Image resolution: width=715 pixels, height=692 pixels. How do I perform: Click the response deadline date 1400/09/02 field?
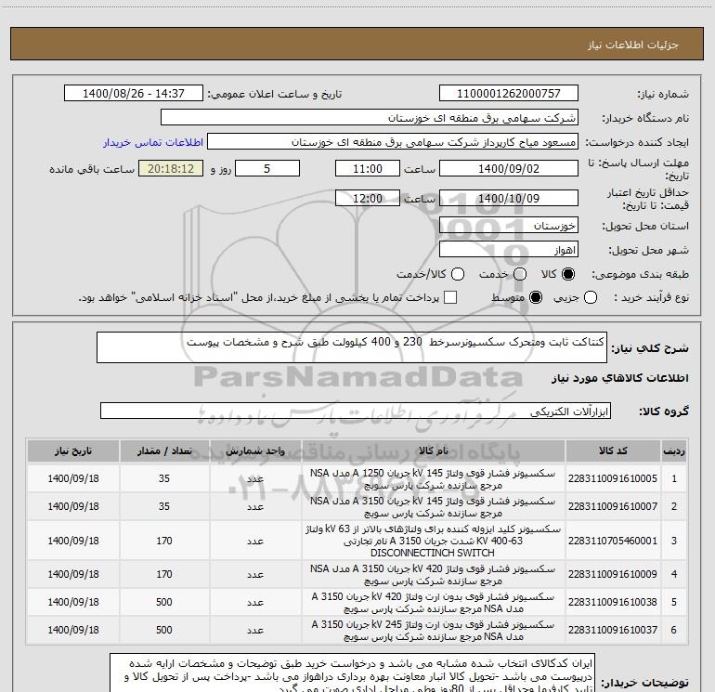pyautogui.click(x=508, y=169)
